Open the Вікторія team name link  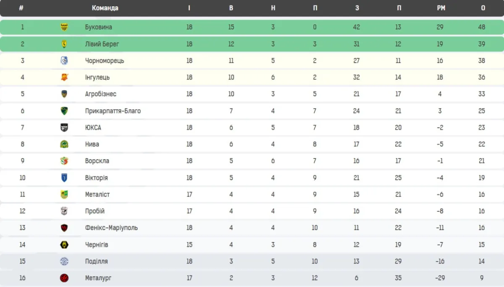click(96, 178)
